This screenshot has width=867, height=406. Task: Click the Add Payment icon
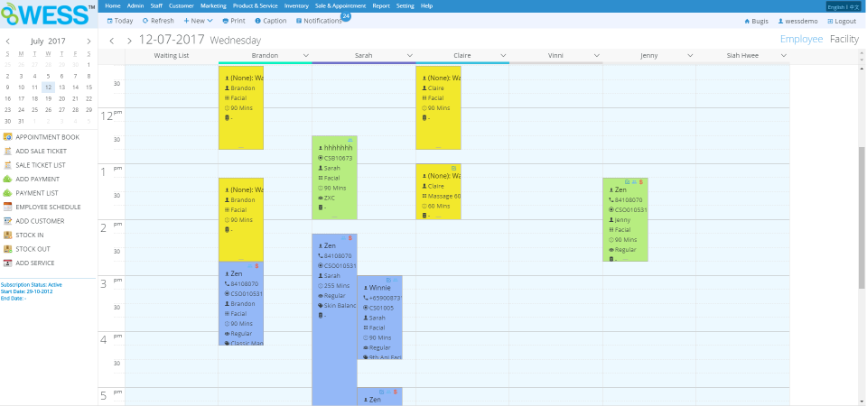point(7,179)
